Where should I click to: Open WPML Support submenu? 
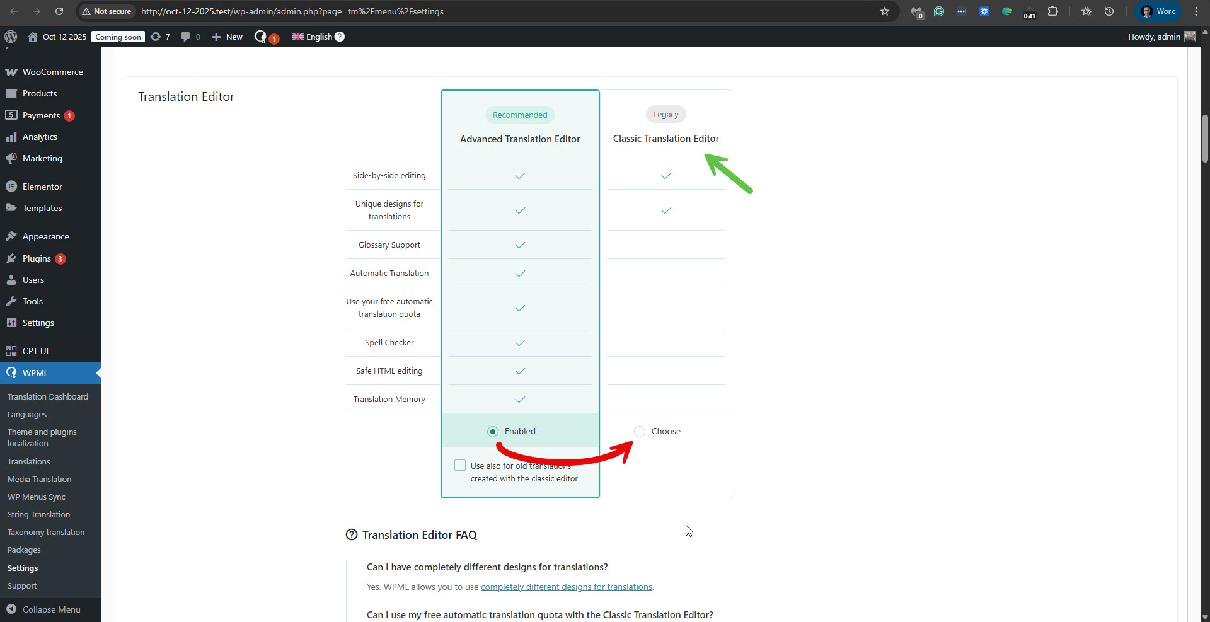coord(22,585)
